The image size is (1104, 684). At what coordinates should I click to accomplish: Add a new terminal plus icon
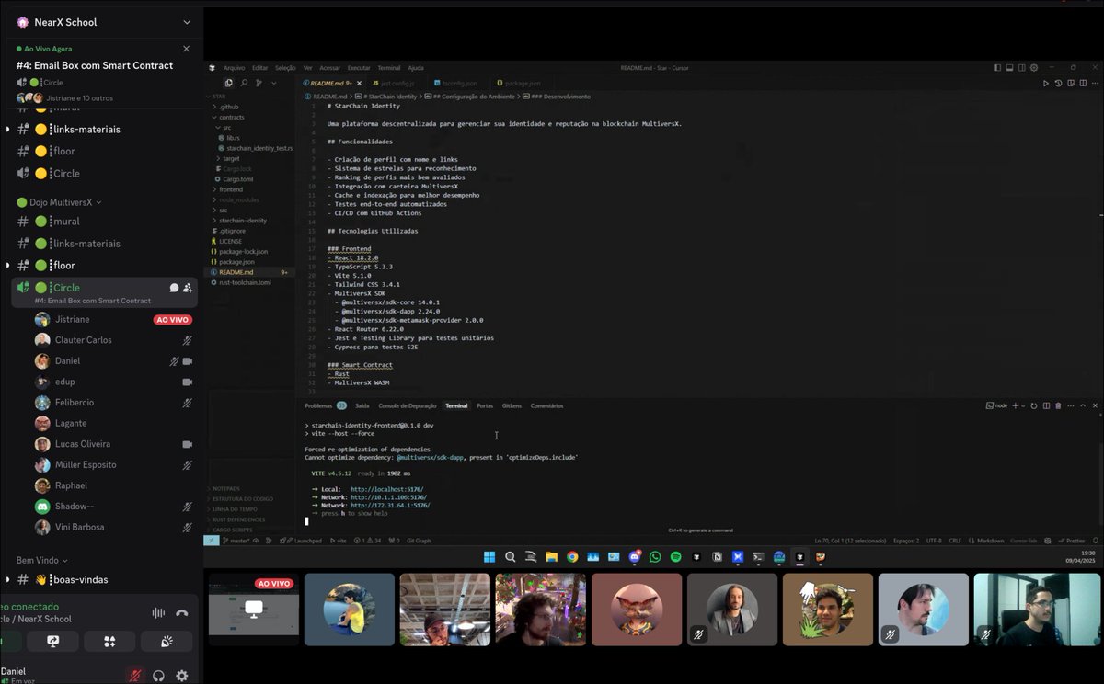(1015, 405)
